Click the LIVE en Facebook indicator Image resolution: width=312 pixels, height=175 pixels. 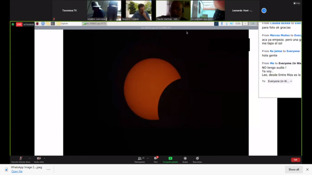(25, 24)
